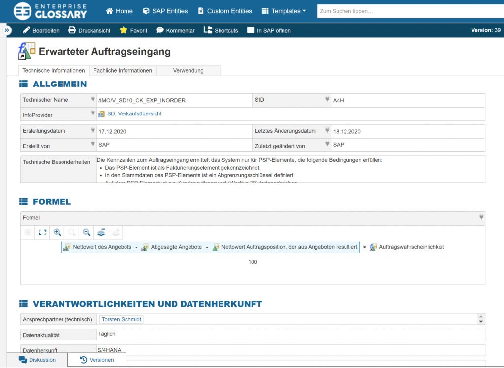Click the formula zoom-in magnifier
Screen dimensions: 504x368
[57, 232]
